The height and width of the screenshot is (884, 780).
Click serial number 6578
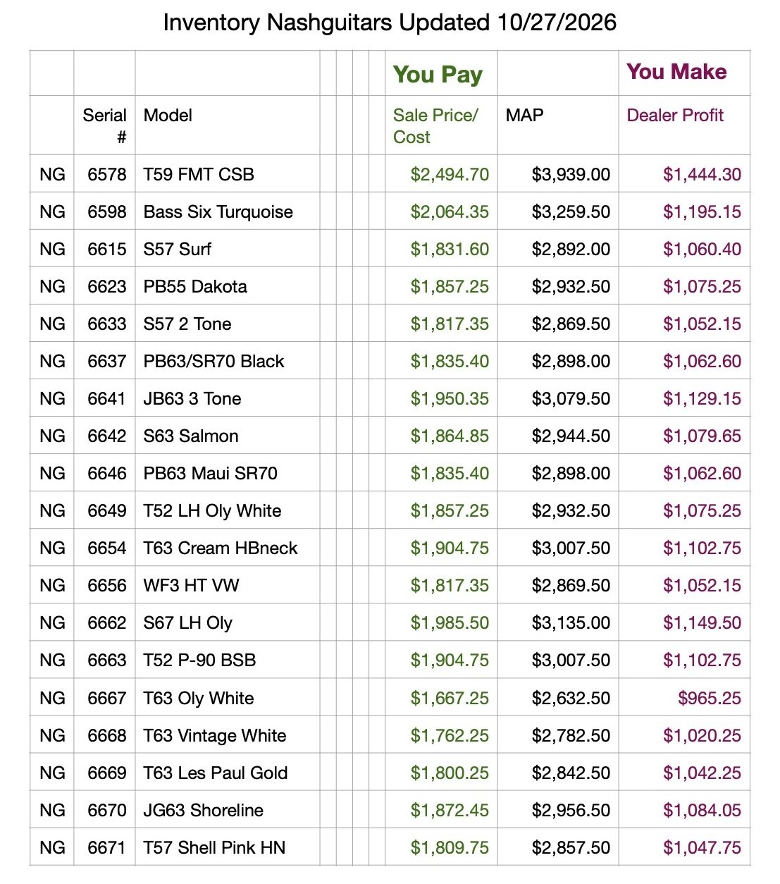[x=107, y=174]
